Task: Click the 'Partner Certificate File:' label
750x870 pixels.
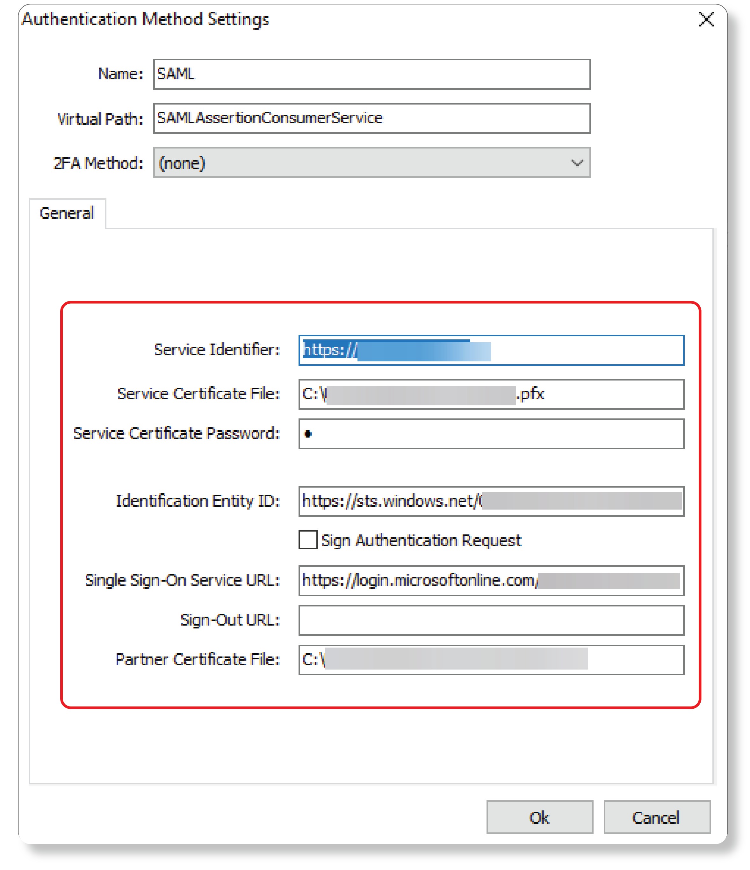Action: click(197, 660)
